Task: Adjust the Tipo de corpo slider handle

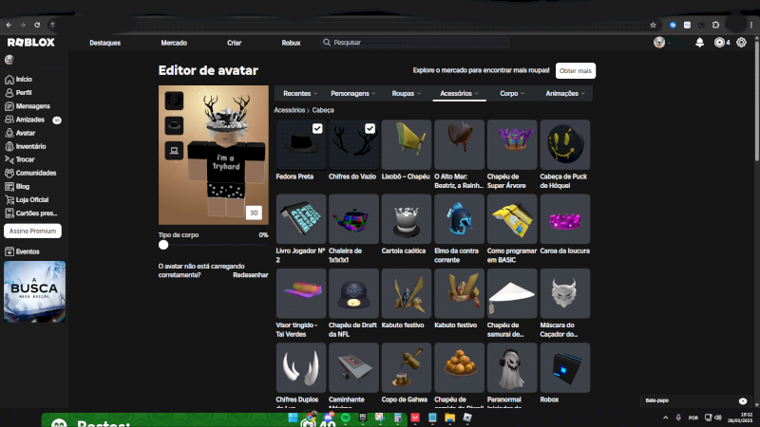Action: 163,245
